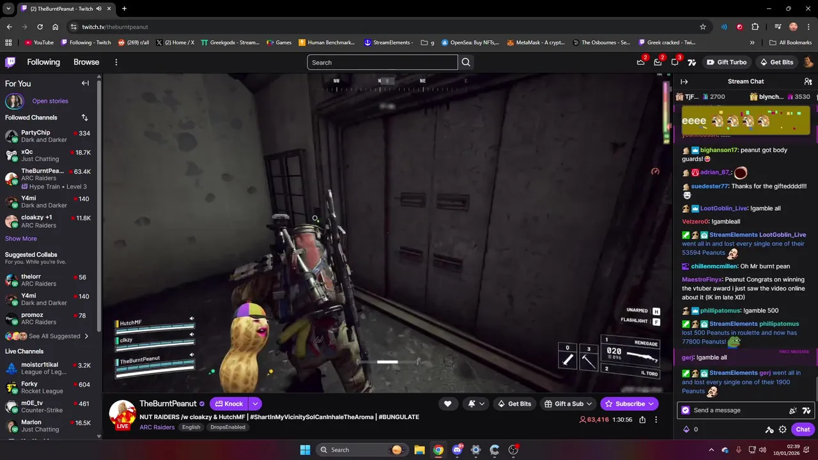Go to the Following tab
This screenshot has width=818, height=460.
(x=43, y=62)
